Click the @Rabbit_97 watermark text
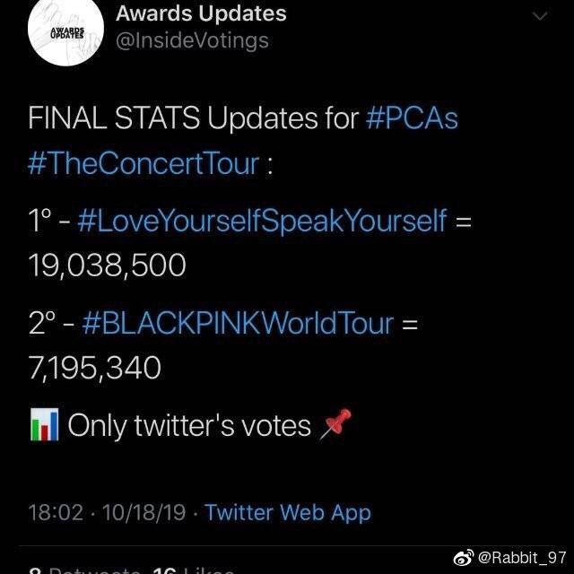Screen dimensions: 574x574 coord(522,558)
